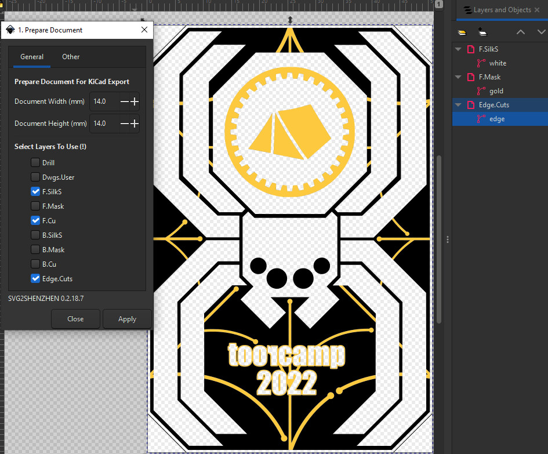Click the gold path node icon
The height and width of the screenshot is (454, 548).
(x=481, y=91)
